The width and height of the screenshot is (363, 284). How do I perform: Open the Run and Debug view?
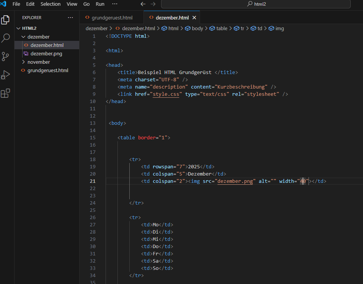6,75
